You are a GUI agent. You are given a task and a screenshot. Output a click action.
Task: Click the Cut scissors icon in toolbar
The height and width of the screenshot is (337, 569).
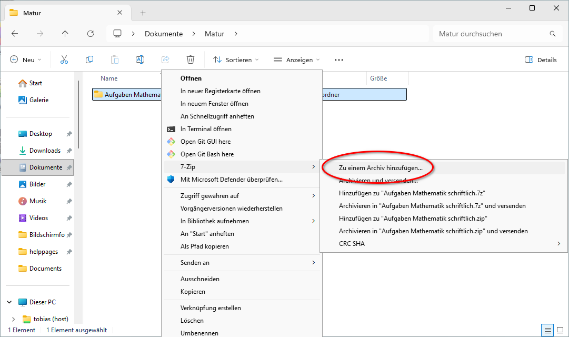coord(64,60)
